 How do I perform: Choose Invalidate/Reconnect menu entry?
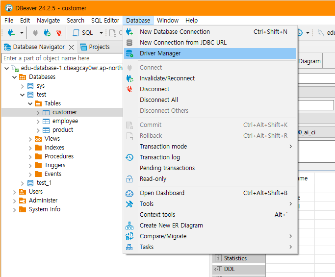[x=210, y=78]
